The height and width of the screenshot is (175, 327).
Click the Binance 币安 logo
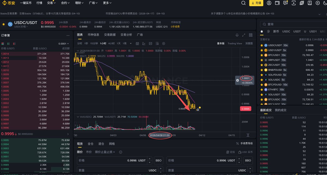(x=8, y=3)
